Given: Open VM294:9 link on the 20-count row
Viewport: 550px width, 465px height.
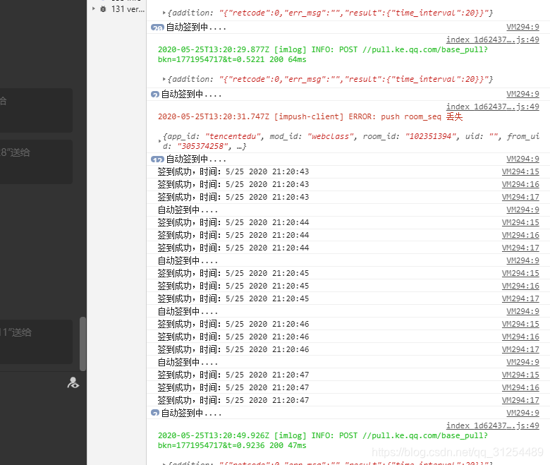Looking at the screenshot, I should click(522, 27).
